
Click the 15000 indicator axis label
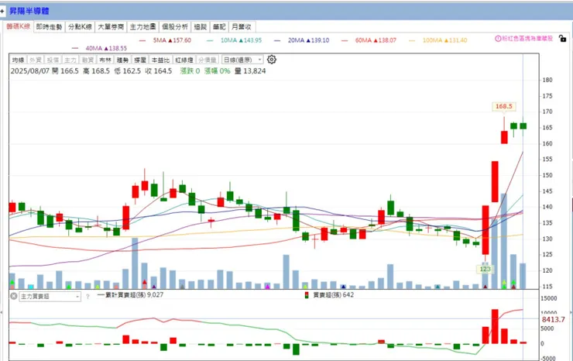pyautogui.click(x=549, y=298)
